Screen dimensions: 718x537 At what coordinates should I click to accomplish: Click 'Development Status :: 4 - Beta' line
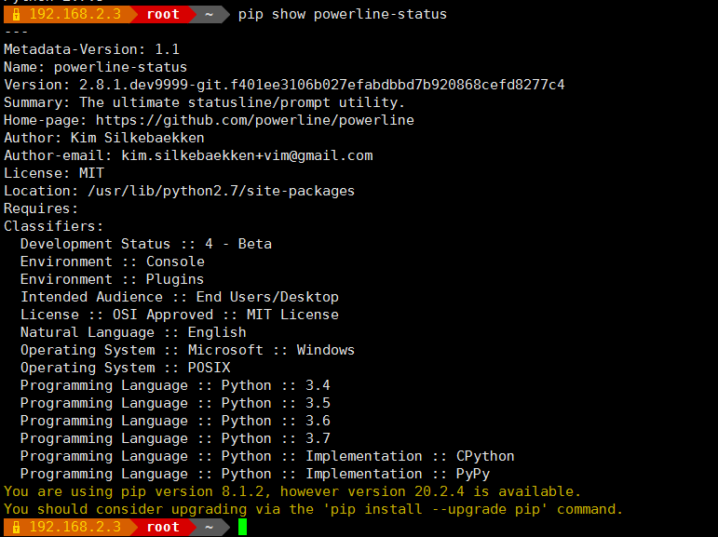point(146,244)
